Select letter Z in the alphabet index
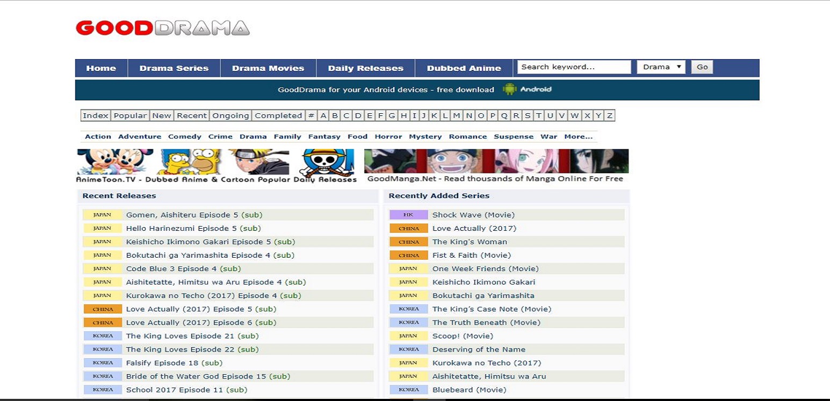The height and width of the screenshot is (401, 830). 610,115
